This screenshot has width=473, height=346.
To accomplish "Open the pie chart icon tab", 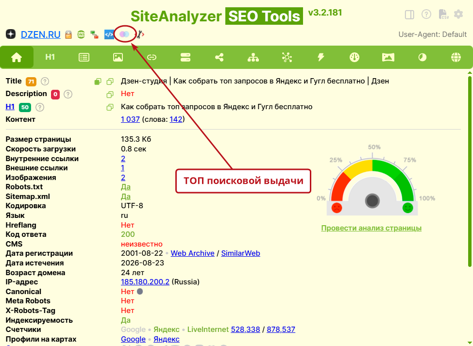I will point(422,57).
